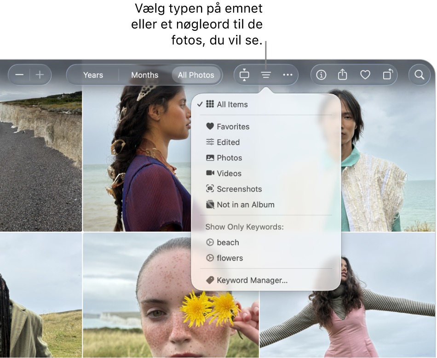The image size is (437, 358).
Task: Select Videos from the filter menu
Action: click(229, 173)
